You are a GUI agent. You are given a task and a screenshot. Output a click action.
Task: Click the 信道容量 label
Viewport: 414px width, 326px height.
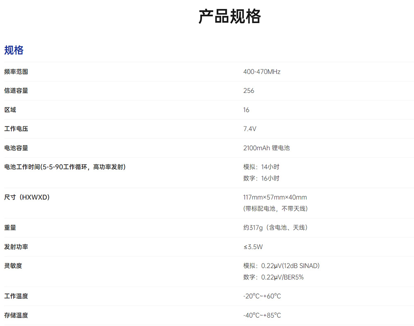coord(16,91)
